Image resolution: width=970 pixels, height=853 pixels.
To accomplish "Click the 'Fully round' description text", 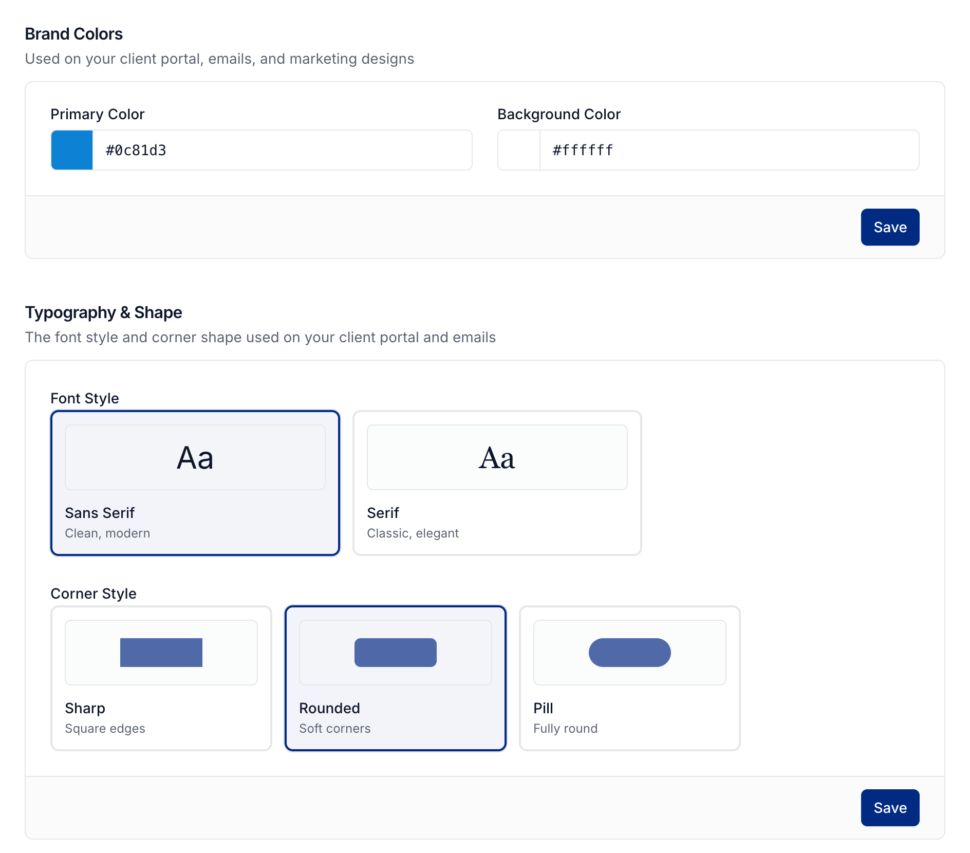I will 566,729.
